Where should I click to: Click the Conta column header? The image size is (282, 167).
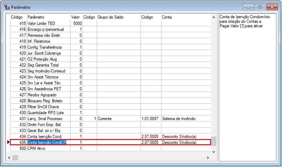point(167,17)
